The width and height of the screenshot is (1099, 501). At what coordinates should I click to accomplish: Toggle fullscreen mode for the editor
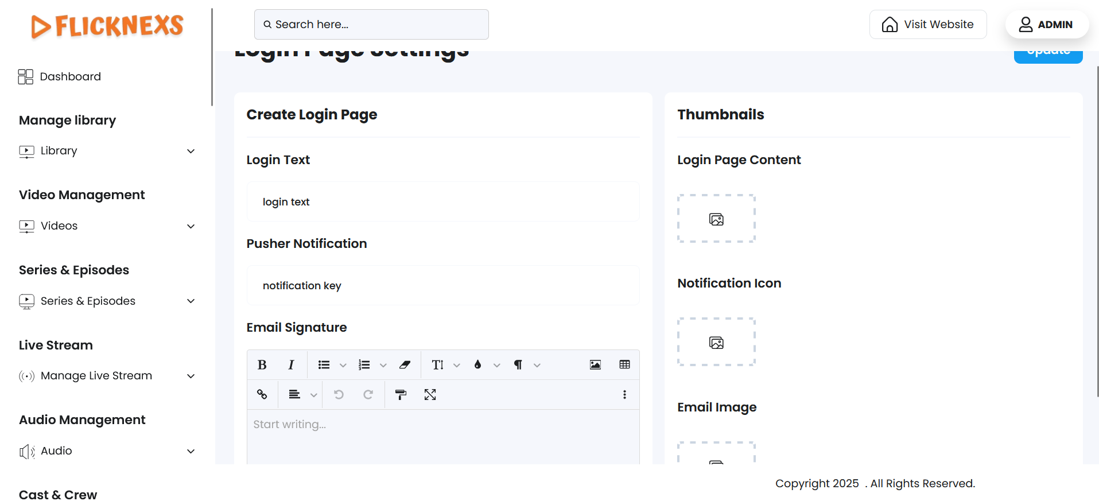(430, 395)
